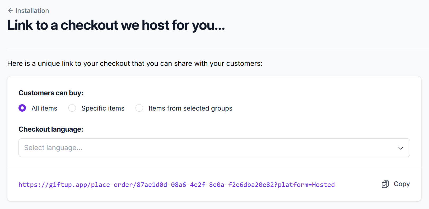Select the All items radio button
The width and height of the screenshot is (429, 209).
pos(22,108)
